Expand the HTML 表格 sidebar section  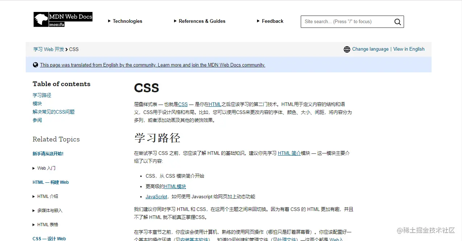45,225
